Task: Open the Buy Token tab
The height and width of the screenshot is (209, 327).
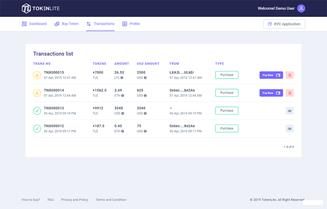Action: 66,24
